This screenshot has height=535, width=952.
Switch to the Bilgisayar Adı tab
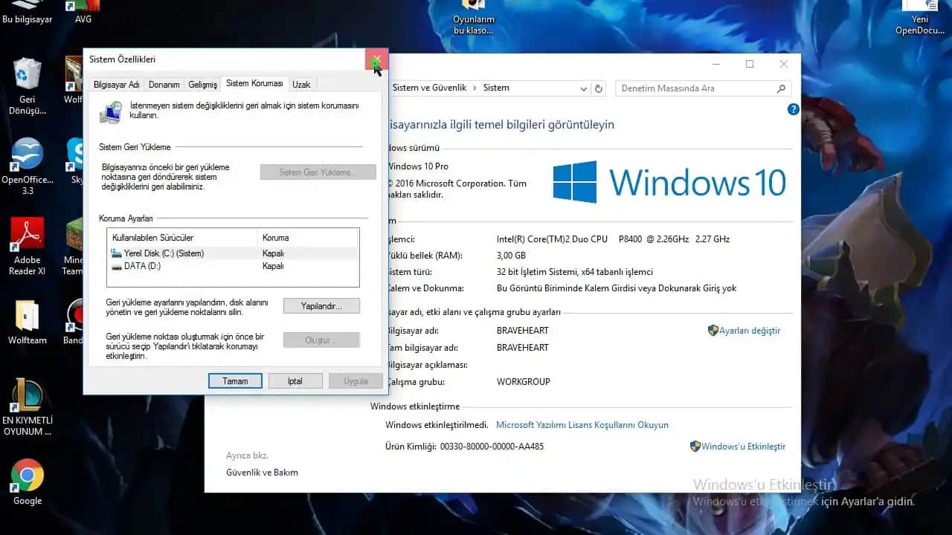(x=116, y=85)
